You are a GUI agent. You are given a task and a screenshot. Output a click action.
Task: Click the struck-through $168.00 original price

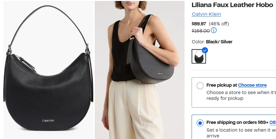point(201,31)
